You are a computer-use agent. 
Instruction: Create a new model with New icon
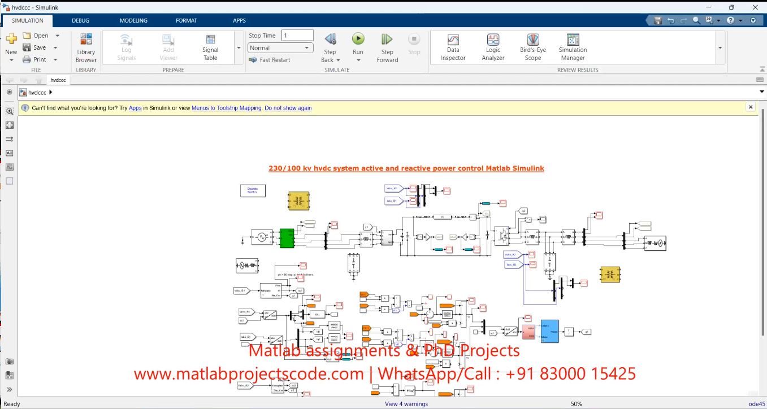click(x=11, y=39)
